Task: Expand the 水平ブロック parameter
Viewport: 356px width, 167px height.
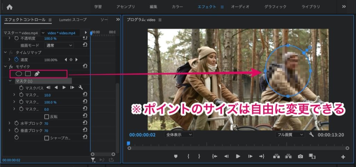Action: [x=9, y=123]
